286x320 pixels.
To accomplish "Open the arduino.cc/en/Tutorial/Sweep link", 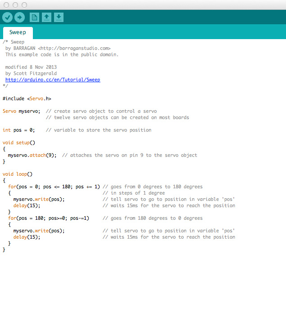I will click(x=53, y=80).
